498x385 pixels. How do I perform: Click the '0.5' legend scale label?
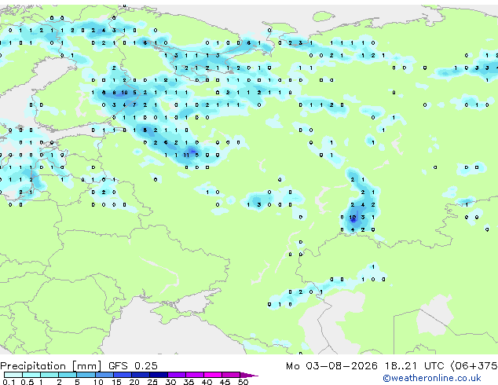[27, 382]
